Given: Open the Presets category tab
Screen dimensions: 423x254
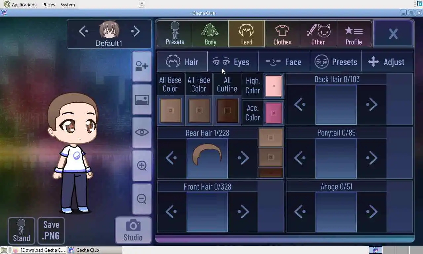Looking at the screenshot, I should pos(175,34).
